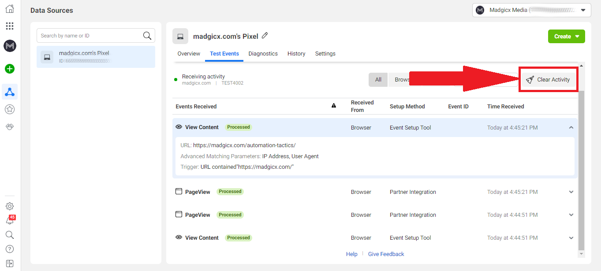Click the search magnifier in left sidebar

point(9,235)
